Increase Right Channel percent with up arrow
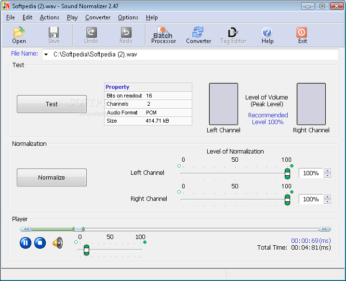The image size is (346, 281). [x=328, y=197]
